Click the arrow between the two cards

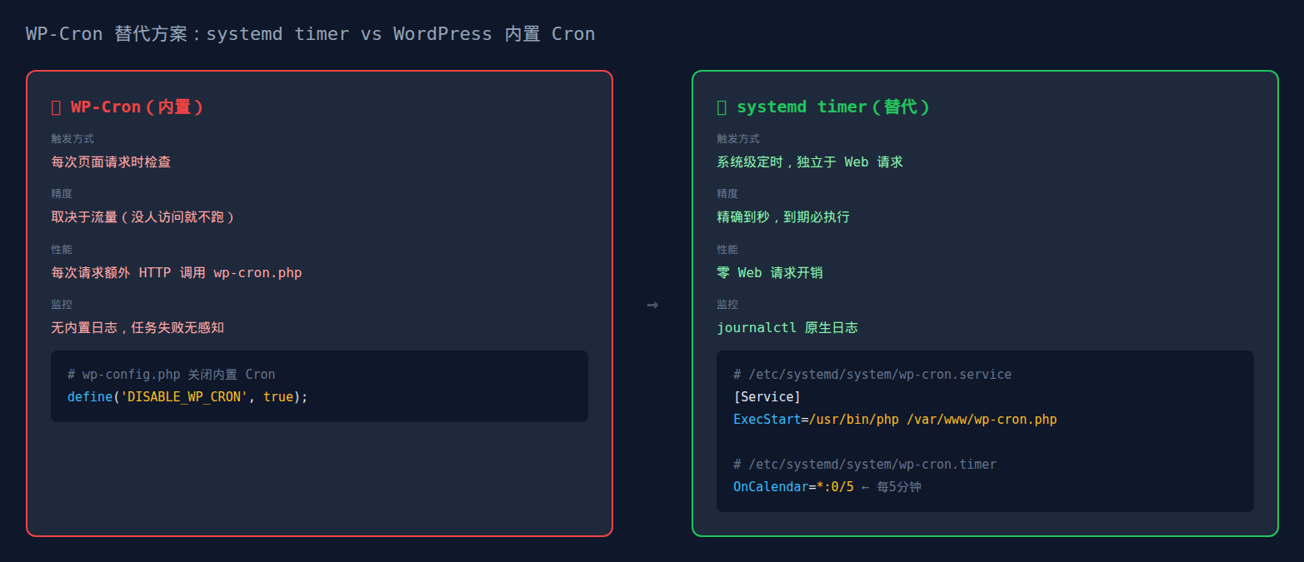(x=652, y=305)
